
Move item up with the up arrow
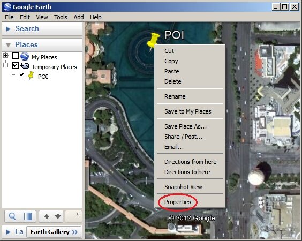[46, 216]
